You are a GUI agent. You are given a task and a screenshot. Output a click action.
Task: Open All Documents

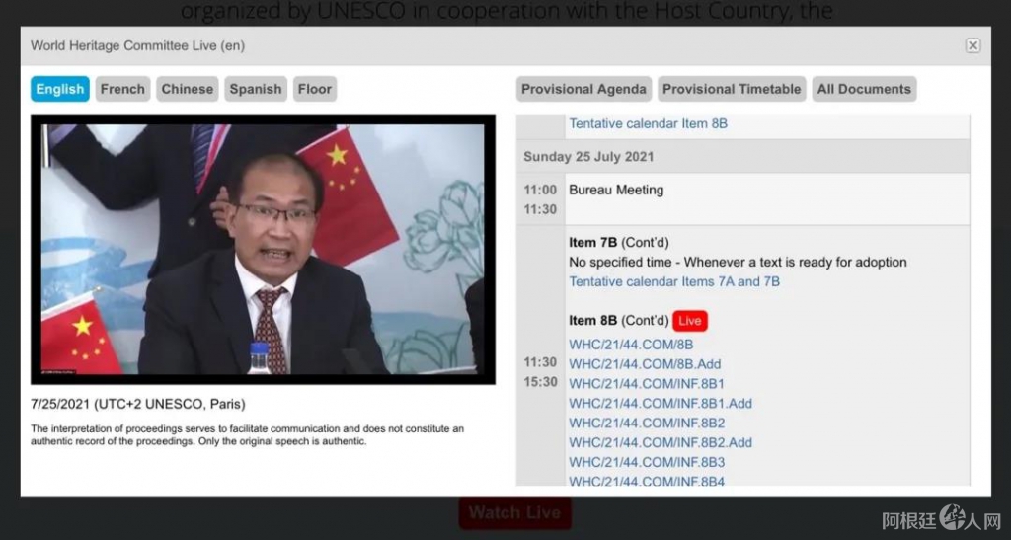pyautogui.click(x=864, y=89)
